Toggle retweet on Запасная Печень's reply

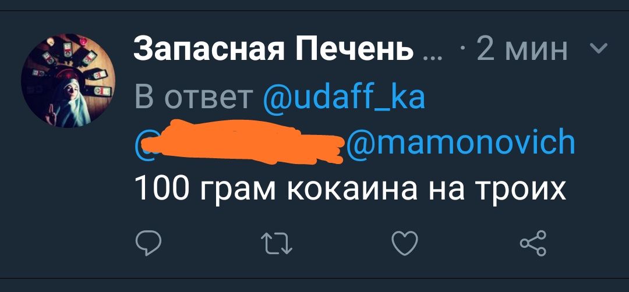point(277,243)
